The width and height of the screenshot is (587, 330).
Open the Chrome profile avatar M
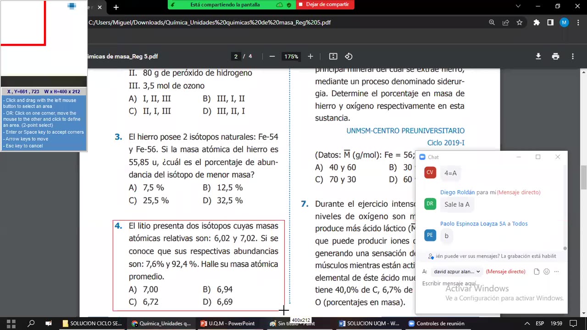(564, 22)
